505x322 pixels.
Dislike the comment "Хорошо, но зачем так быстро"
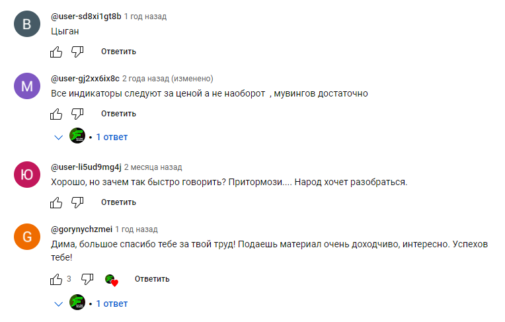pyautogui.click(x=77, y=202)
